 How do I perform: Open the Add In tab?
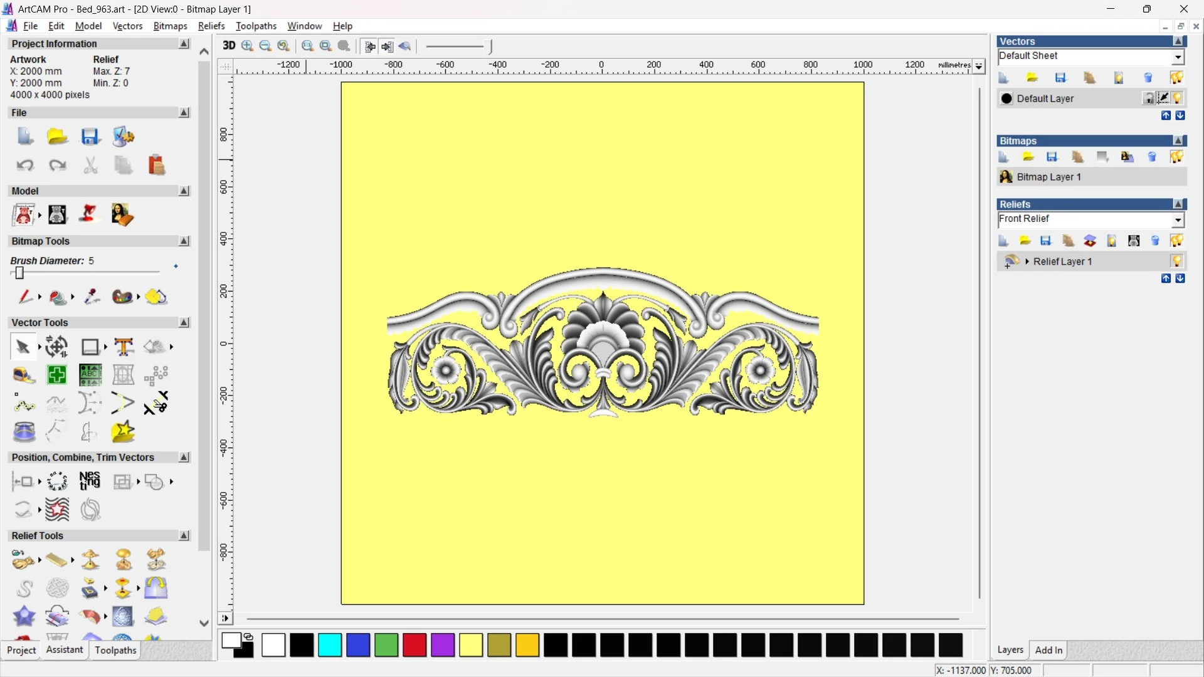click(1048, 650)
